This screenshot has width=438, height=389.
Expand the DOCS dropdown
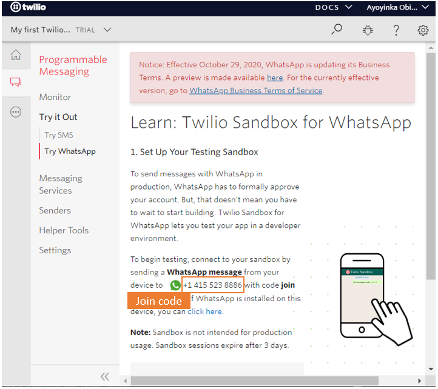[334, 7]
